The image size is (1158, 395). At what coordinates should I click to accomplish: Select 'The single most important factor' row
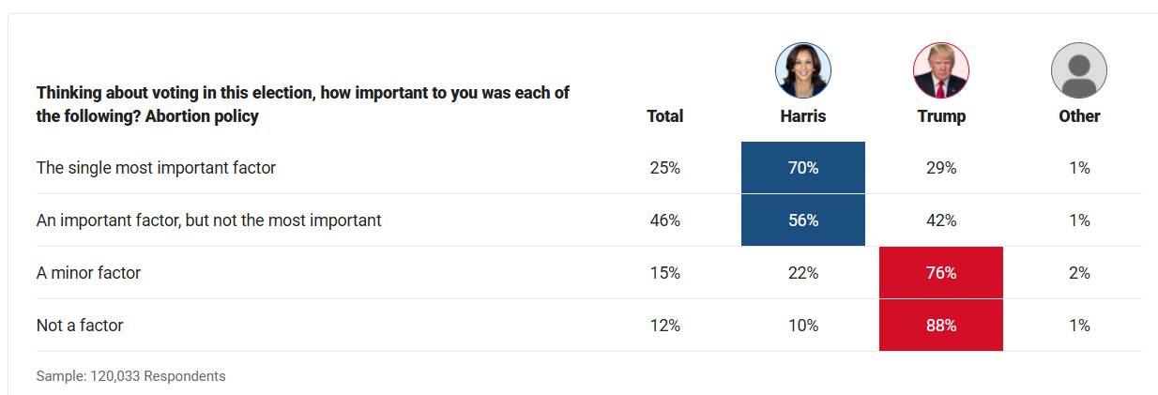pos(156,168)
